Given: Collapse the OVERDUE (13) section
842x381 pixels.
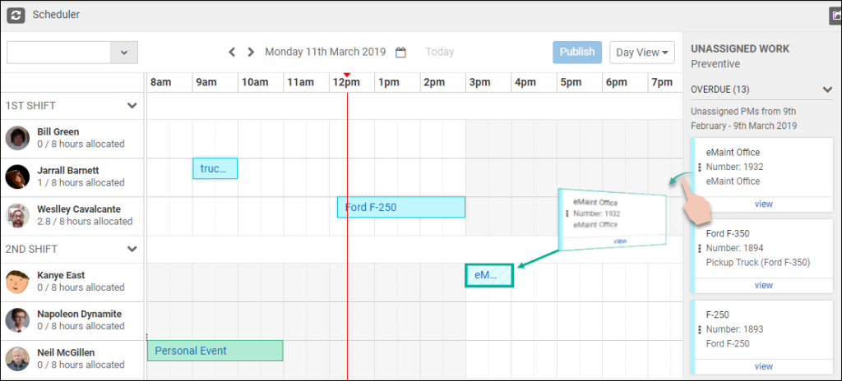Looking at the screenshot, I should coord(827,89).
